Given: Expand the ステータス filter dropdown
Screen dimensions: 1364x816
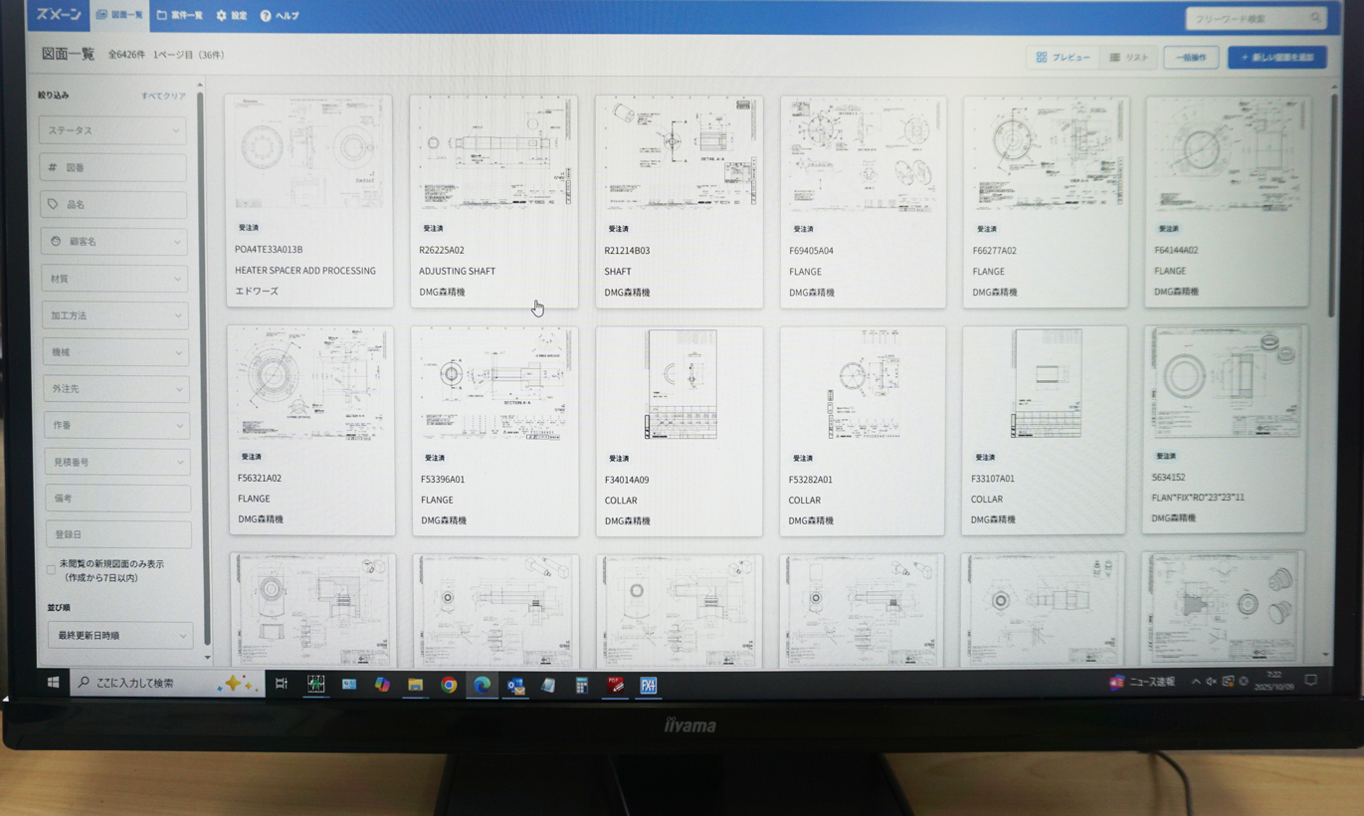Looking at the screenshot, I should [x=112, y=130].
